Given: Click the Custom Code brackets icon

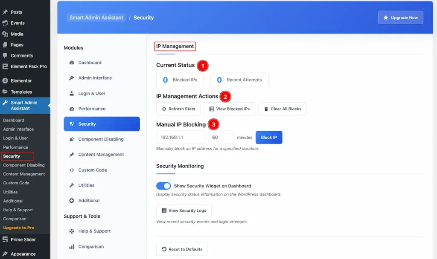Looking at the screenshot, I should [72, 170].
